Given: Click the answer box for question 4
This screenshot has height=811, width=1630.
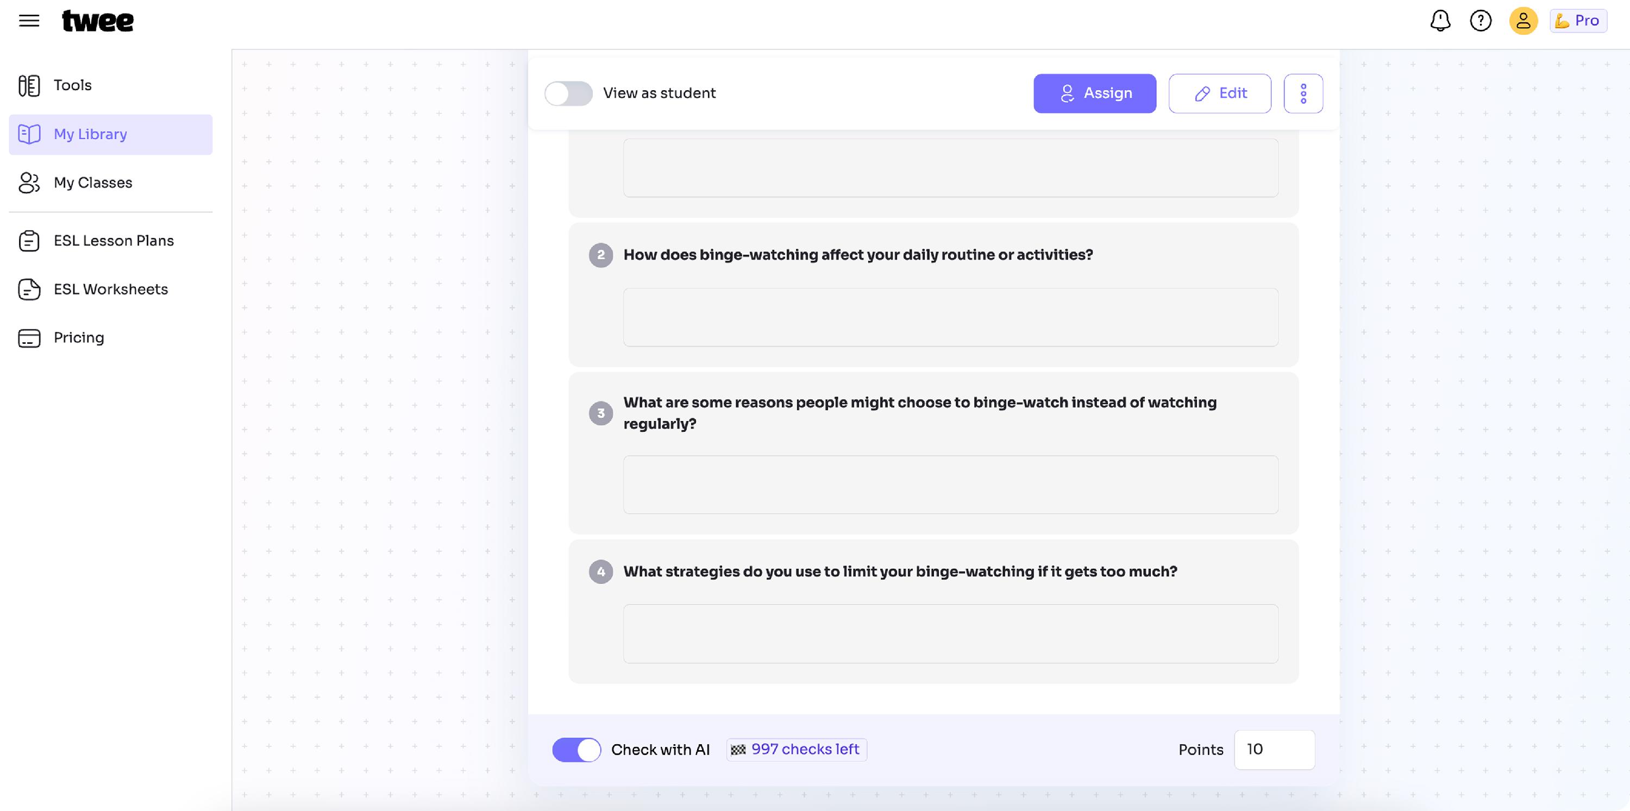Looking at the screenshot, I should [950, 634].
